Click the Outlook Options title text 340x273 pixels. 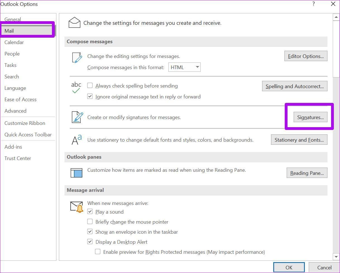(19, 4)
